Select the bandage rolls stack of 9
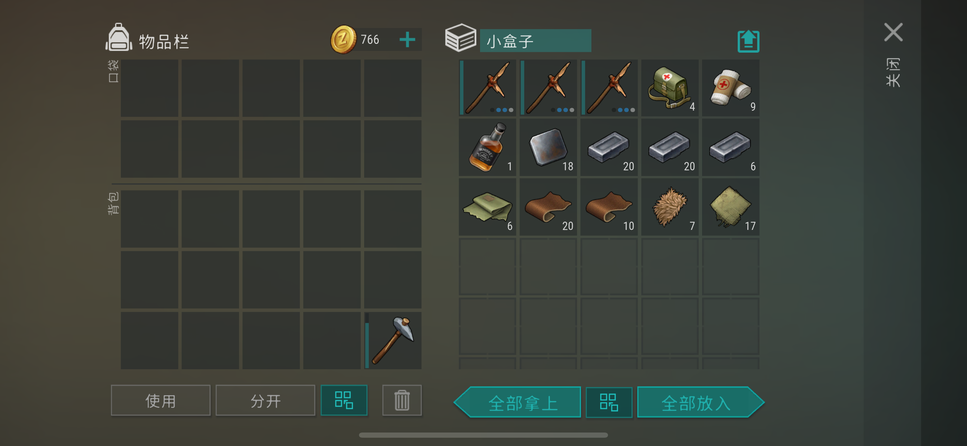967x446 pixels. coord(730,88)
